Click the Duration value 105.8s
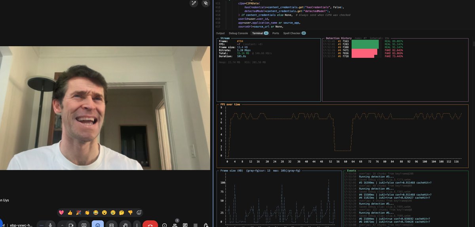Screen dimensions: 475x227 [x=241, y=57]
